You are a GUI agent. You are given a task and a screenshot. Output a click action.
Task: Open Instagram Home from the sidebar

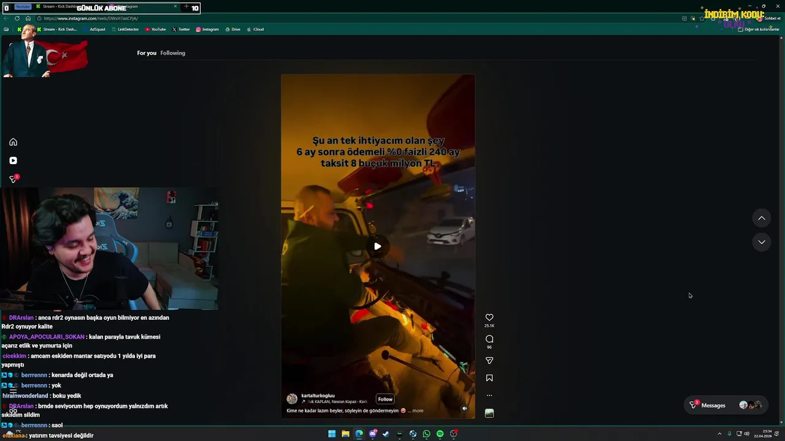[13, 142]
